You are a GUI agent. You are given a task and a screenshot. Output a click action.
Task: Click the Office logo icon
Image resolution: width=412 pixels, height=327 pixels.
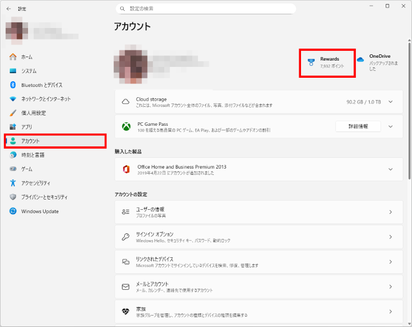(126, 169)
